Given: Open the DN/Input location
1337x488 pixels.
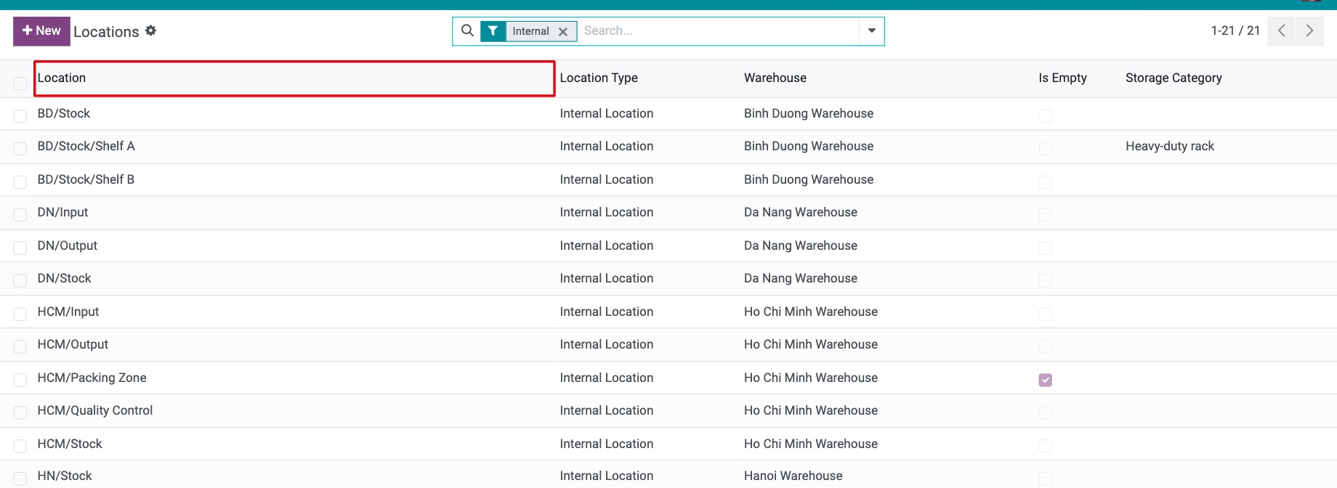Looking at the screenshot, I should click(62, 212).
